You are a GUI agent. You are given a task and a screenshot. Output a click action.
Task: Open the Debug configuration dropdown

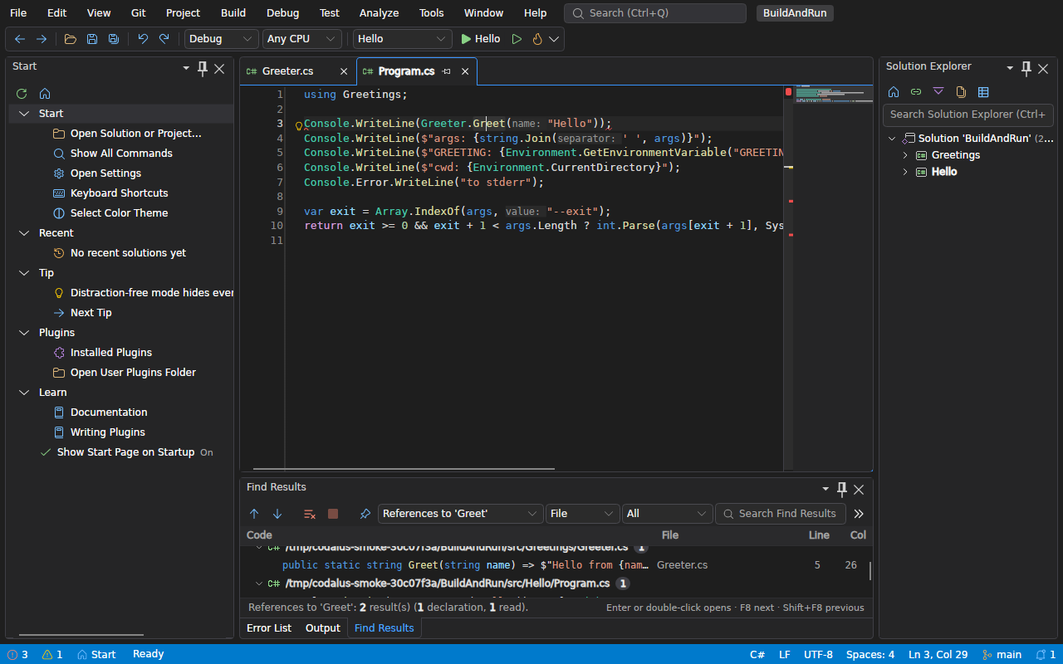point(222,39)
